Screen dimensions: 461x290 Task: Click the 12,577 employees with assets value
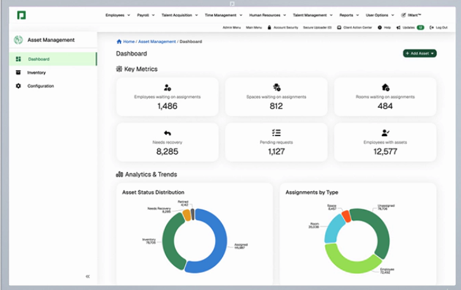coord(385,151)
